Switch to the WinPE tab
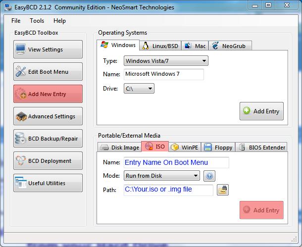This screenshot has width=302, height=247. tap(185, 148)
